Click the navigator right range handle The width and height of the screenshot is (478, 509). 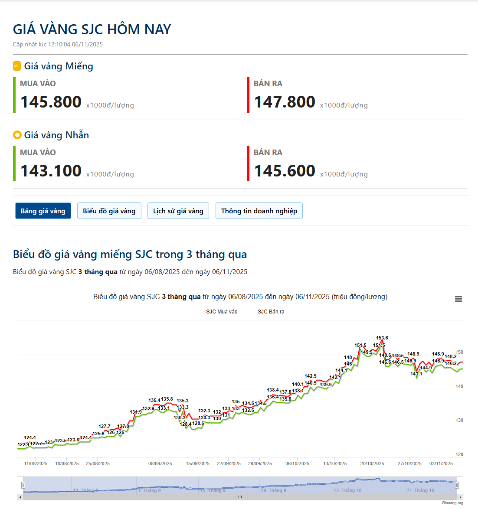[457, 485]
